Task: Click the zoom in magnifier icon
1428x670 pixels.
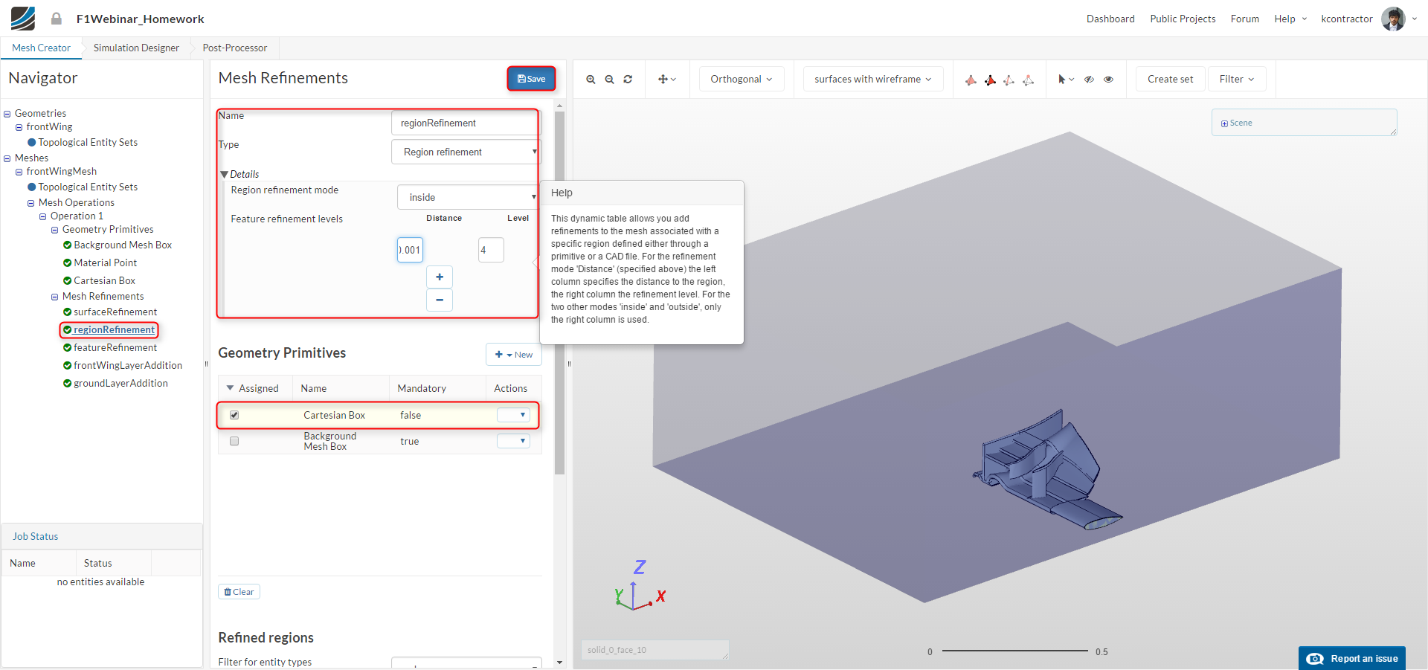Action: [x=591, y=80]
